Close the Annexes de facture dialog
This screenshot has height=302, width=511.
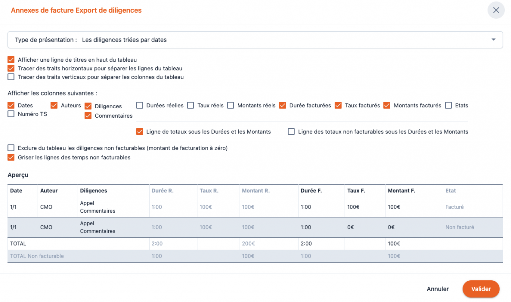click(496, 10)
